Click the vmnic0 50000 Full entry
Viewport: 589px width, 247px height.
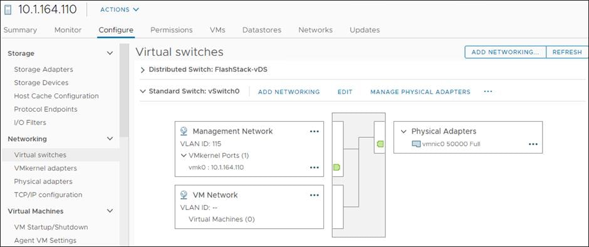[x=451, y=144]
